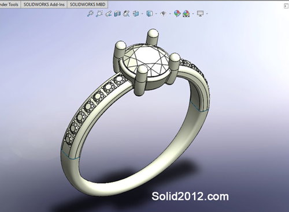Activate the Section View tool
The width and height of the screenshot is (289, 212).
(117, 14)
